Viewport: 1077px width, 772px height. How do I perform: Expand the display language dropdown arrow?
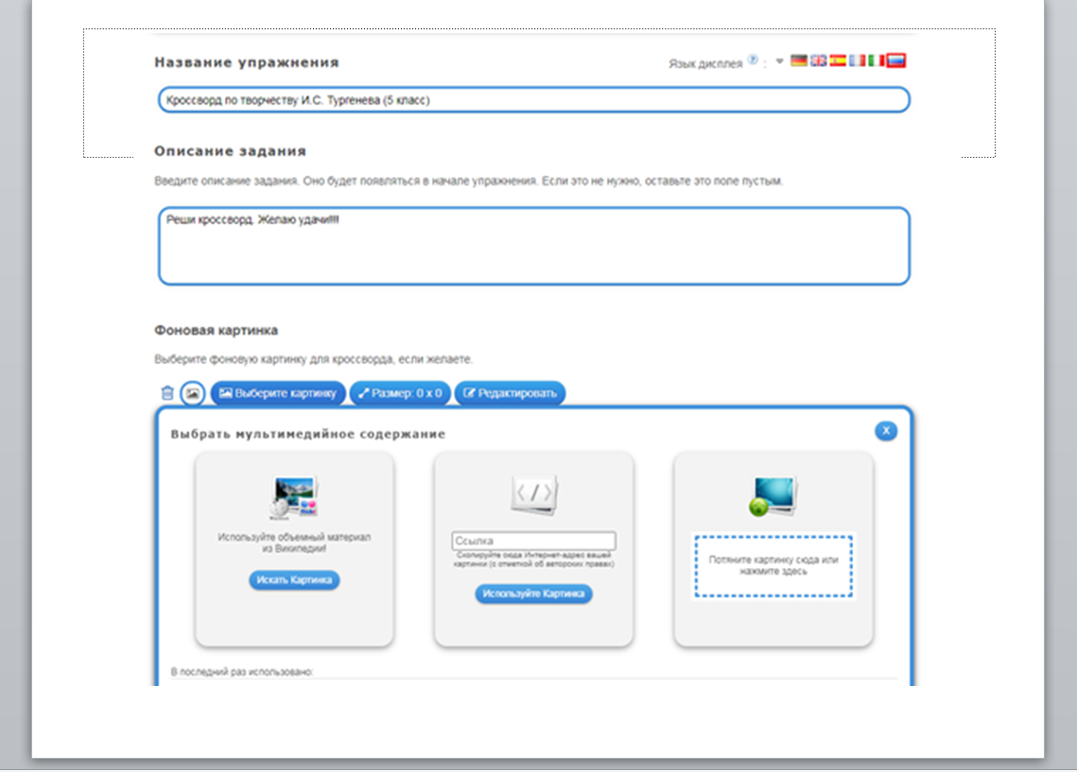pos(780,61)
